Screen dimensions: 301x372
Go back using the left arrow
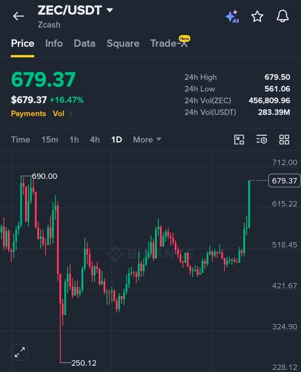pos(18,16)
